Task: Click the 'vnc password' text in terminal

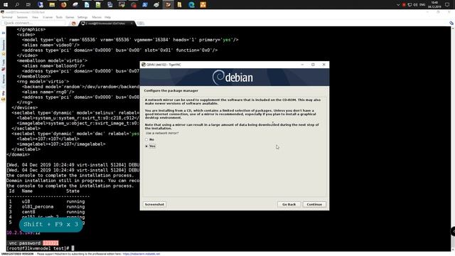Action: point(25,243)
